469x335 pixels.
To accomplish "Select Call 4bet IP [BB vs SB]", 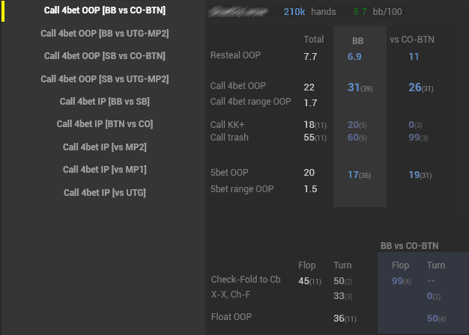I will [105, 101].
